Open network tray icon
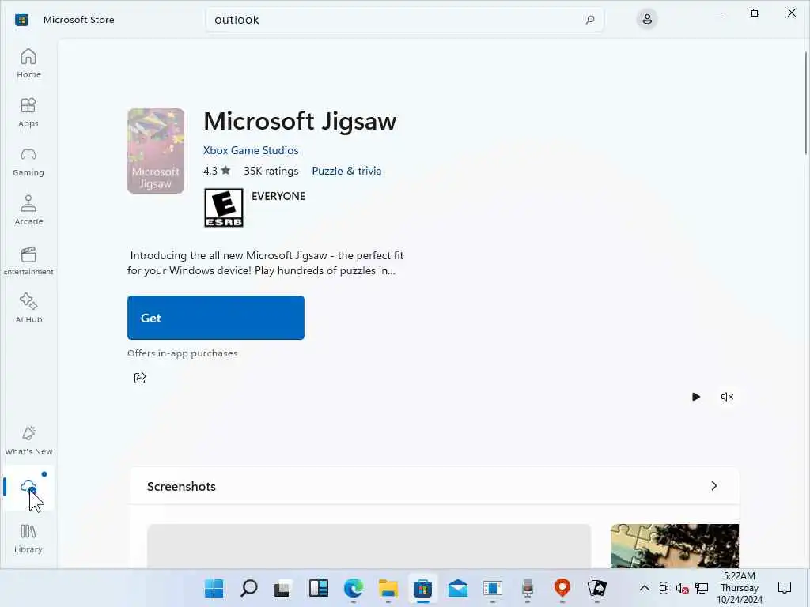The height and width of the screenshot is (607, 810). pyautogui.click(x=702, y=588)
